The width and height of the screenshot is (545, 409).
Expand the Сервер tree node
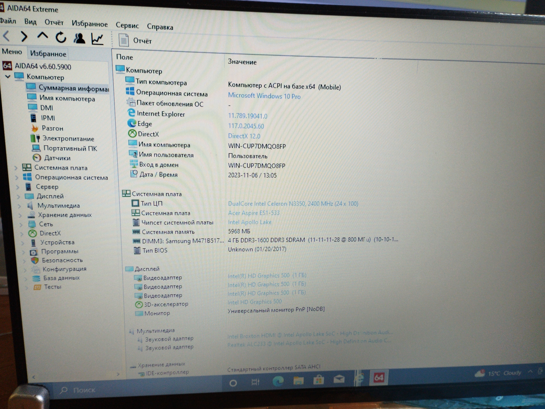(18, 187)
